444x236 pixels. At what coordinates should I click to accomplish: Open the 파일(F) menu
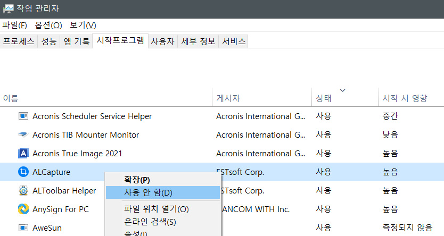[x=14, y=25]
